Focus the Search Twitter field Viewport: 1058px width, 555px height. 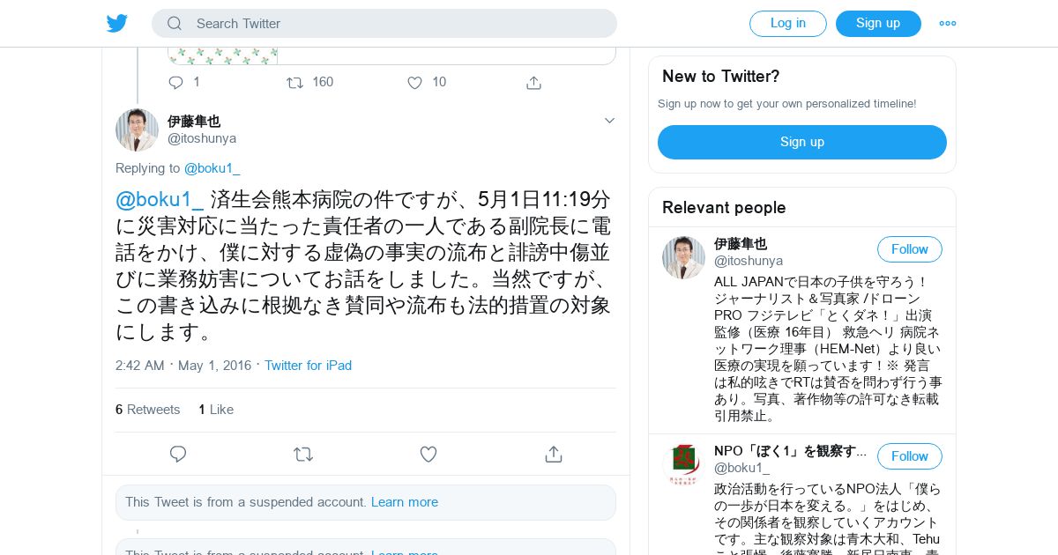click(x=384, y=24)
